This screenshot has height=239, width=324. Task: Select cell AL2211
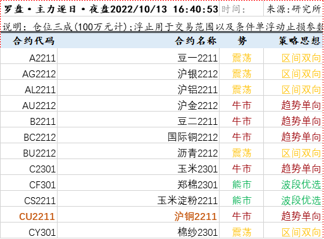tap(29, 87)
